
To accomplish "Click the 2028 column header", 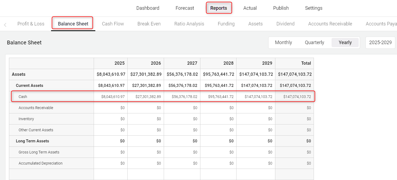I will click(218, 63).
